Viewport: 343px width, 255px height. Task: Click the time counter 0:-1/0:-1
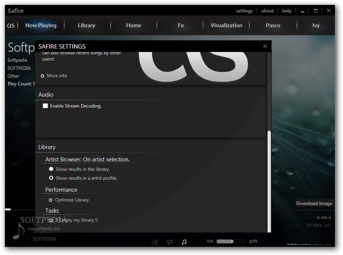coord(324,217)
